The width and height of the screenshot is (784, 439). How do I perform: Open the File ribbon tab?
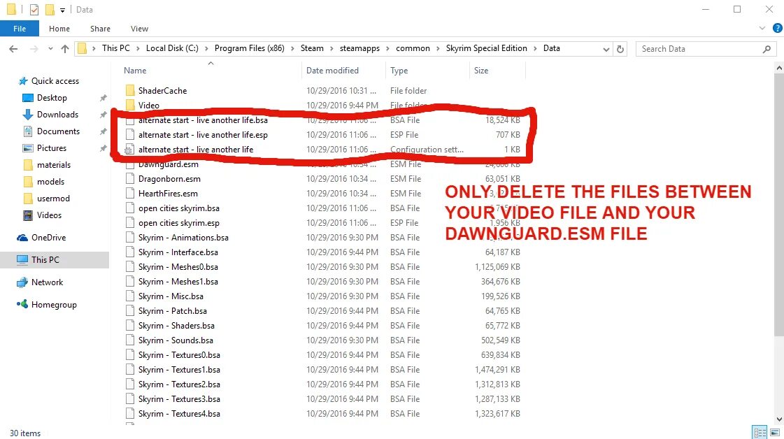[x=20, y=29]
